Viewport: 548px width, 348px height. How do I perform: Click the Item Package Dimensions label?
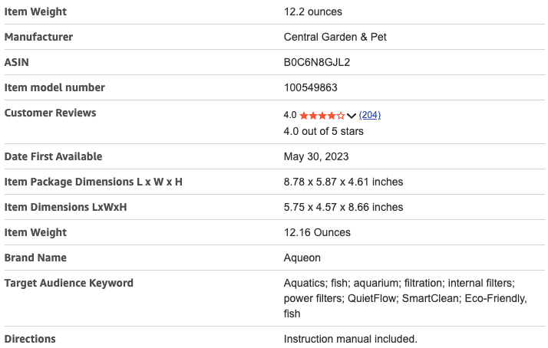93,182
